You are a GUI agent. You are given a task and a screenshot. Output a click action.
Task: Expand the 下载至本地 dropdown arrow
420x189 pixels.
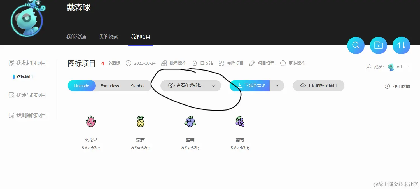277,86
